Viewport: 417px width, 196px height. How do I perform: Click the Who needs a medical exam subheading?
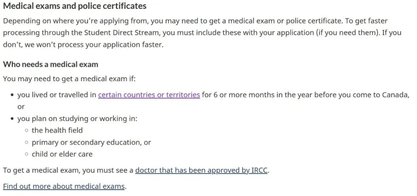(x=51, y=65)
